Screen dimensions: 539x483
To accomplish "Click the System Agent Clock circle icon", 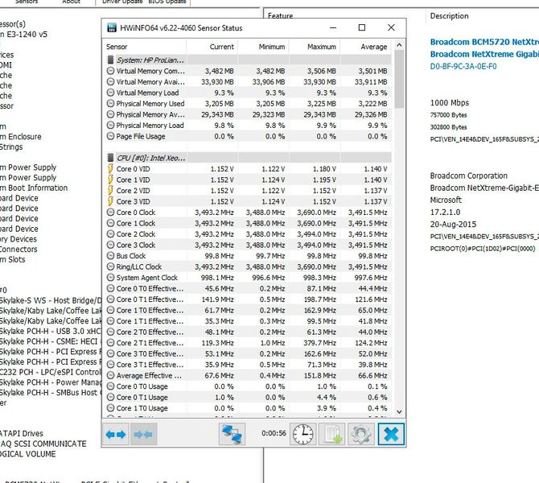I will pos(110,278).
